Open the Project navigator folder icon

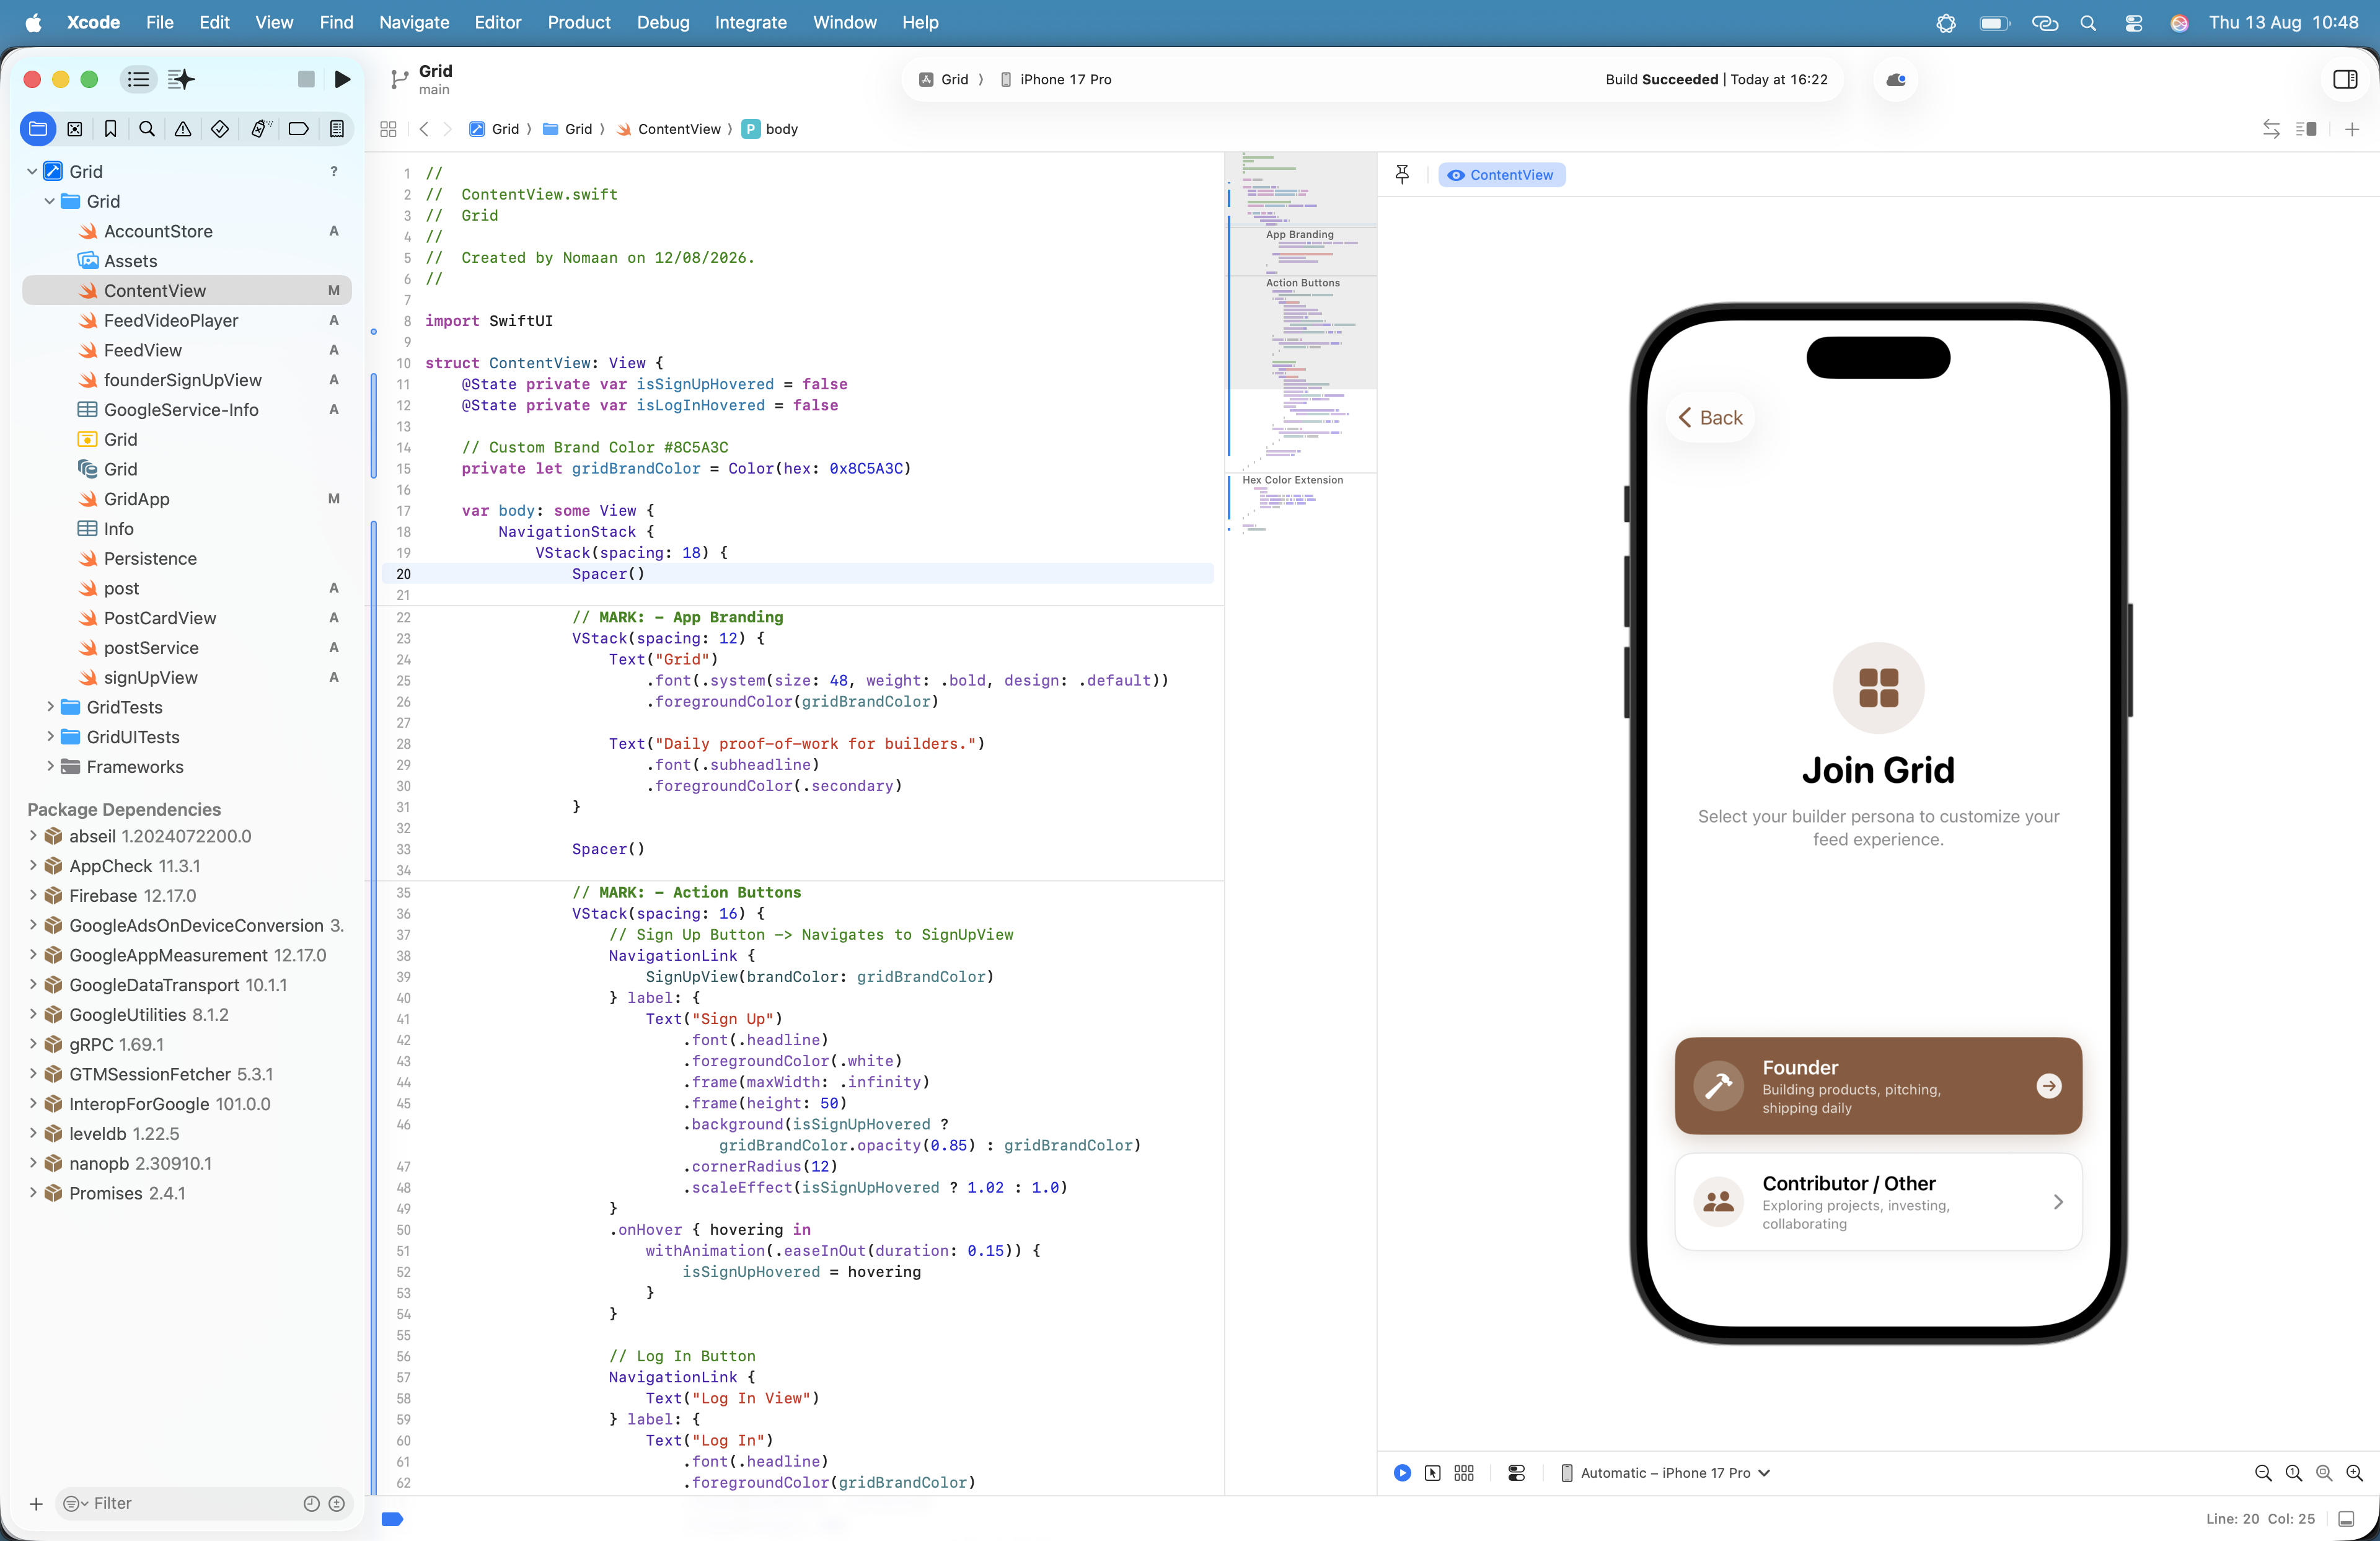pos(38,128)
